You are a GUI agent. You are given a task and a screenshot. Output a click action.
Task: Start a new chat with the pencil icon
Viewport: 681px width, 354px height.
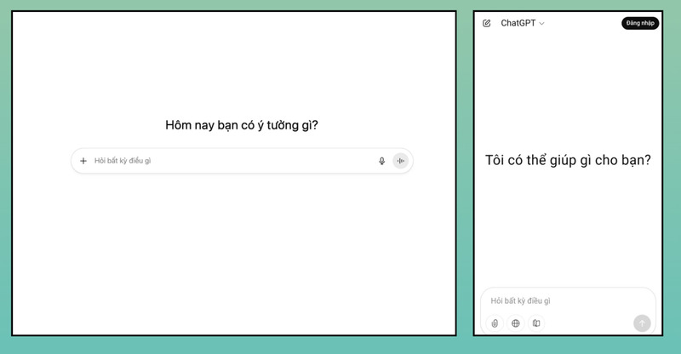point(487,23)
